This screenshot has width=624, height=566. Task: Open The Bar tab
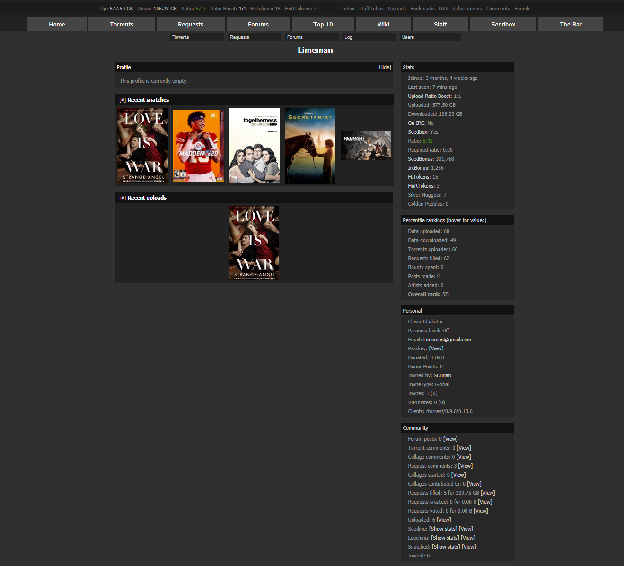point(571,24)
